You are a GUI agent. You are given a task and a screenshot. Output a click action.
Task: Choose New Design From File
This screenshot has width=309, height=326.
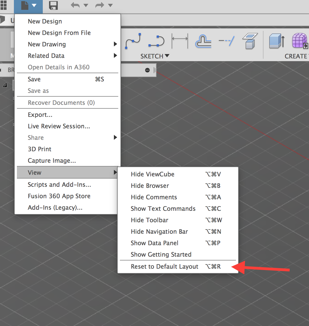click(68, 33)
